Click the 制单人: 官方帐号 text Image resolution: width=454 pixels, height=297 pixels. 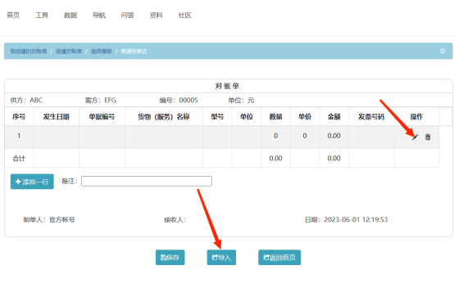tap(49, 220)
